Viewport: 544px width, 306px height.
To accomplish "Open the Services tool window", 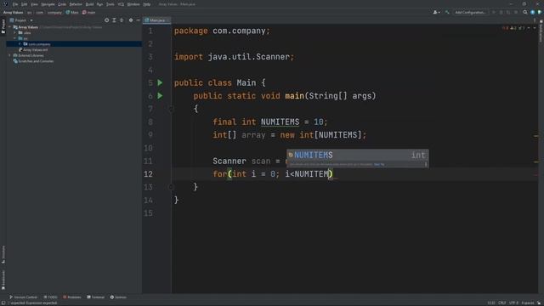I will pos(118,297).
